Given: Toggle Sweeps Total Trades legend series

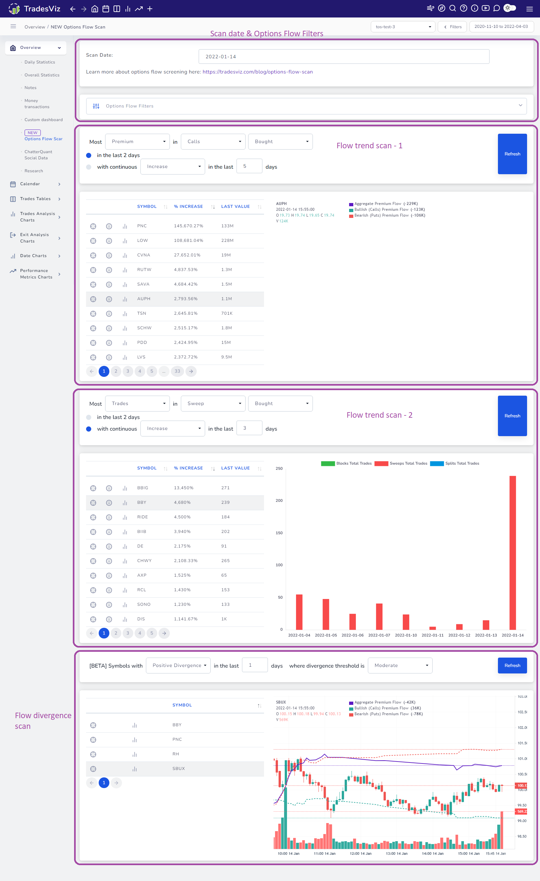Looking at the screenshot, I should click(x=401, y=463).
